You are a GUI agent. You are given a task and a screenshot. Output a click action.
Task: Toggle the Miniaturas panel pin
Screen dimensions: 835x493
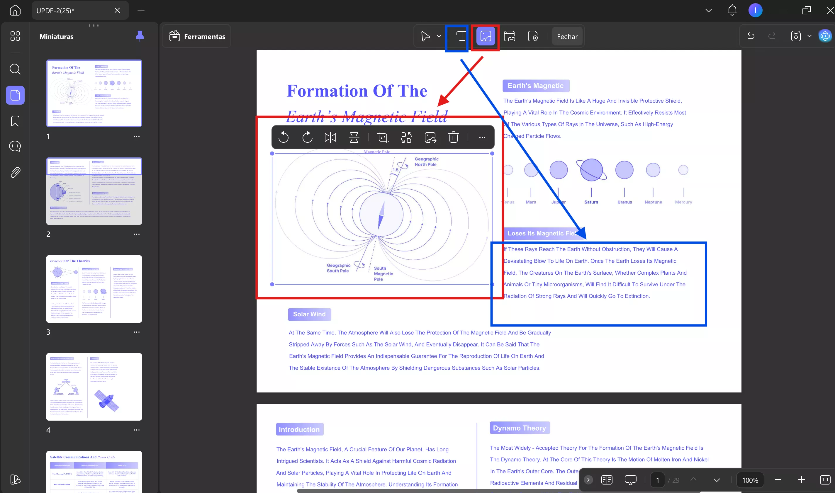pyautogui.click(x=140, y=36)
